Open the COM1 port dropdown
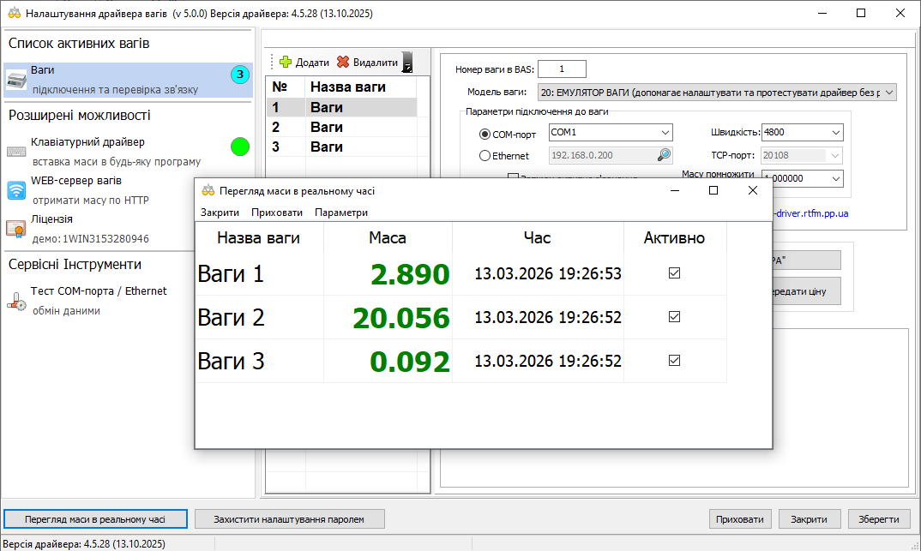This screenshot has height=551, width=921. click(665, 133)
